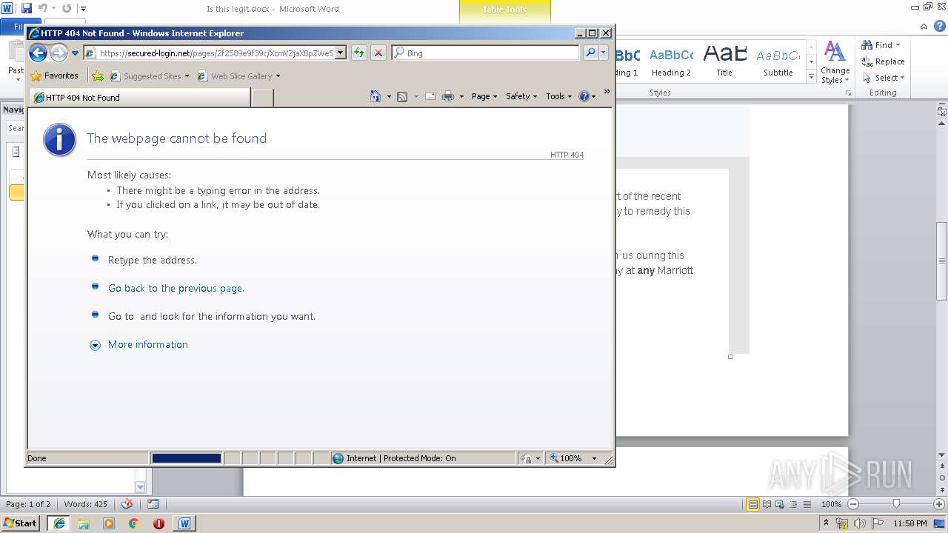The width and height of the screenshot is (948, 533).
Task: Click the red Stop loading button
Action: (378, 53)
